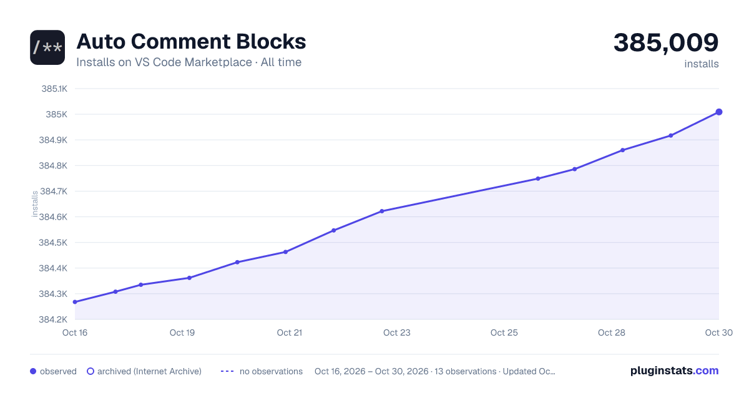Click the date range and observations footer text
This screenshot has width=749, height=393.
[x=435, y=371]
